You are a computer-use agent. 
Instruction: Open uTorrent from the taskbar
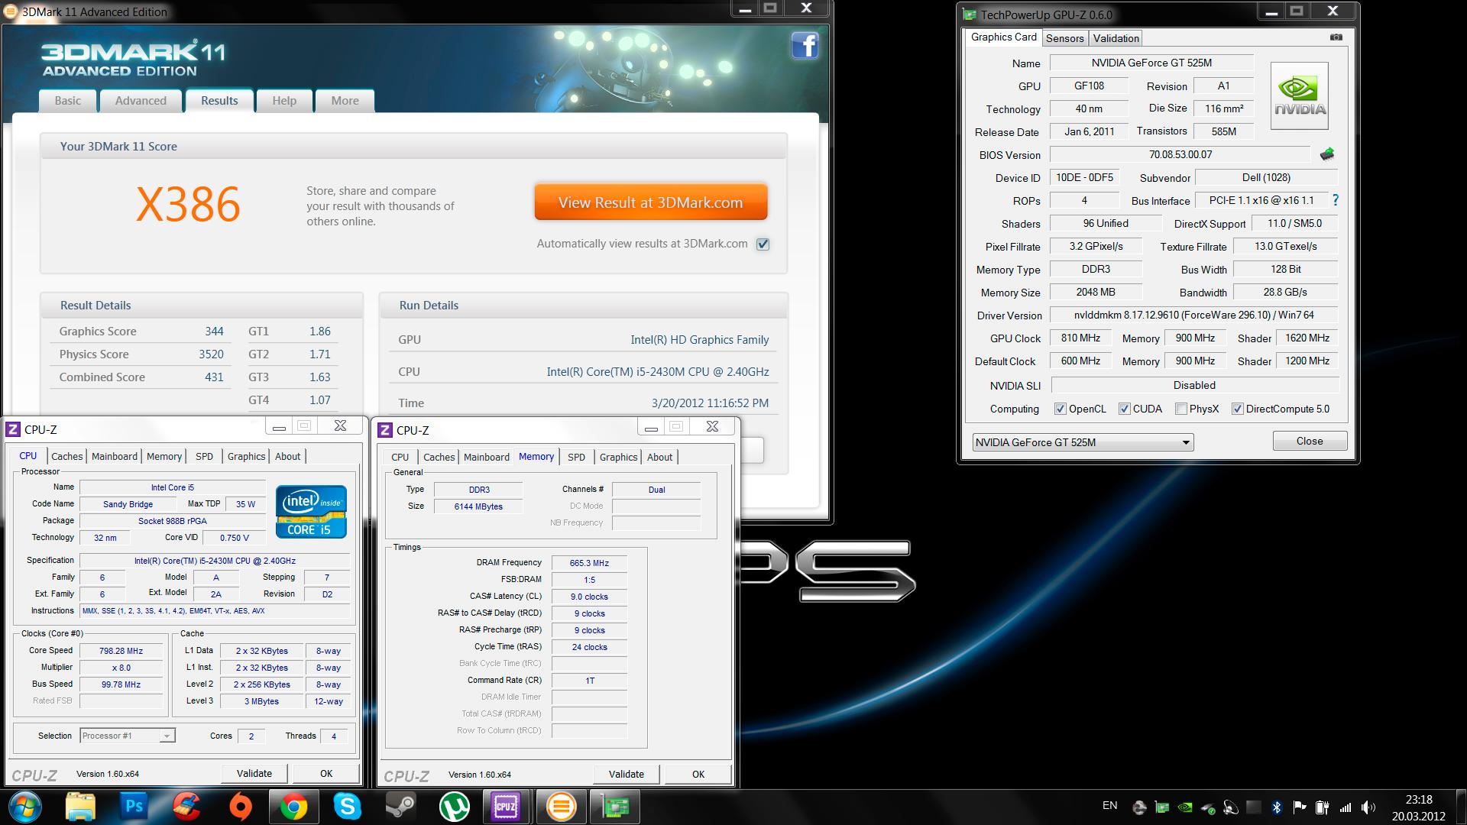point(454,807)
